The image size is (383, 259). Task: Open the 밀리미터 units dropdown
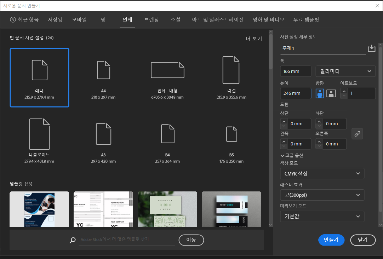point(345,71)
